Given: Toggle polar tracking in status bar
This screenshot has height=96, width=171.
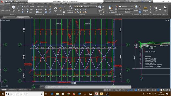Looking at the screenshot, I should click(120, 90).
